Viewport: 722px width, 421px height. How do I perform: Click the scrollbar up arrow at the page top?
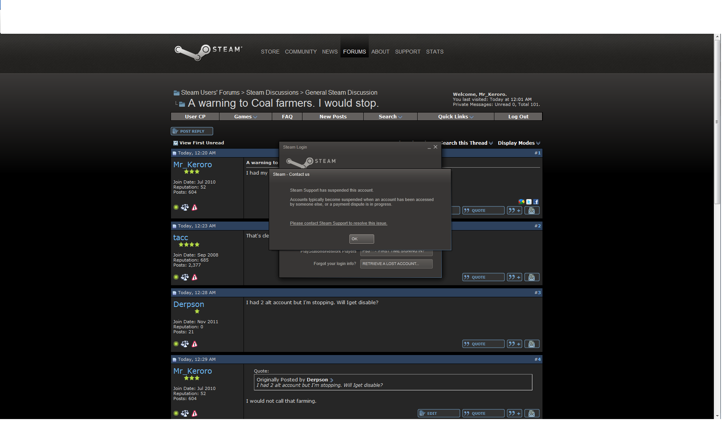point(717,37)
